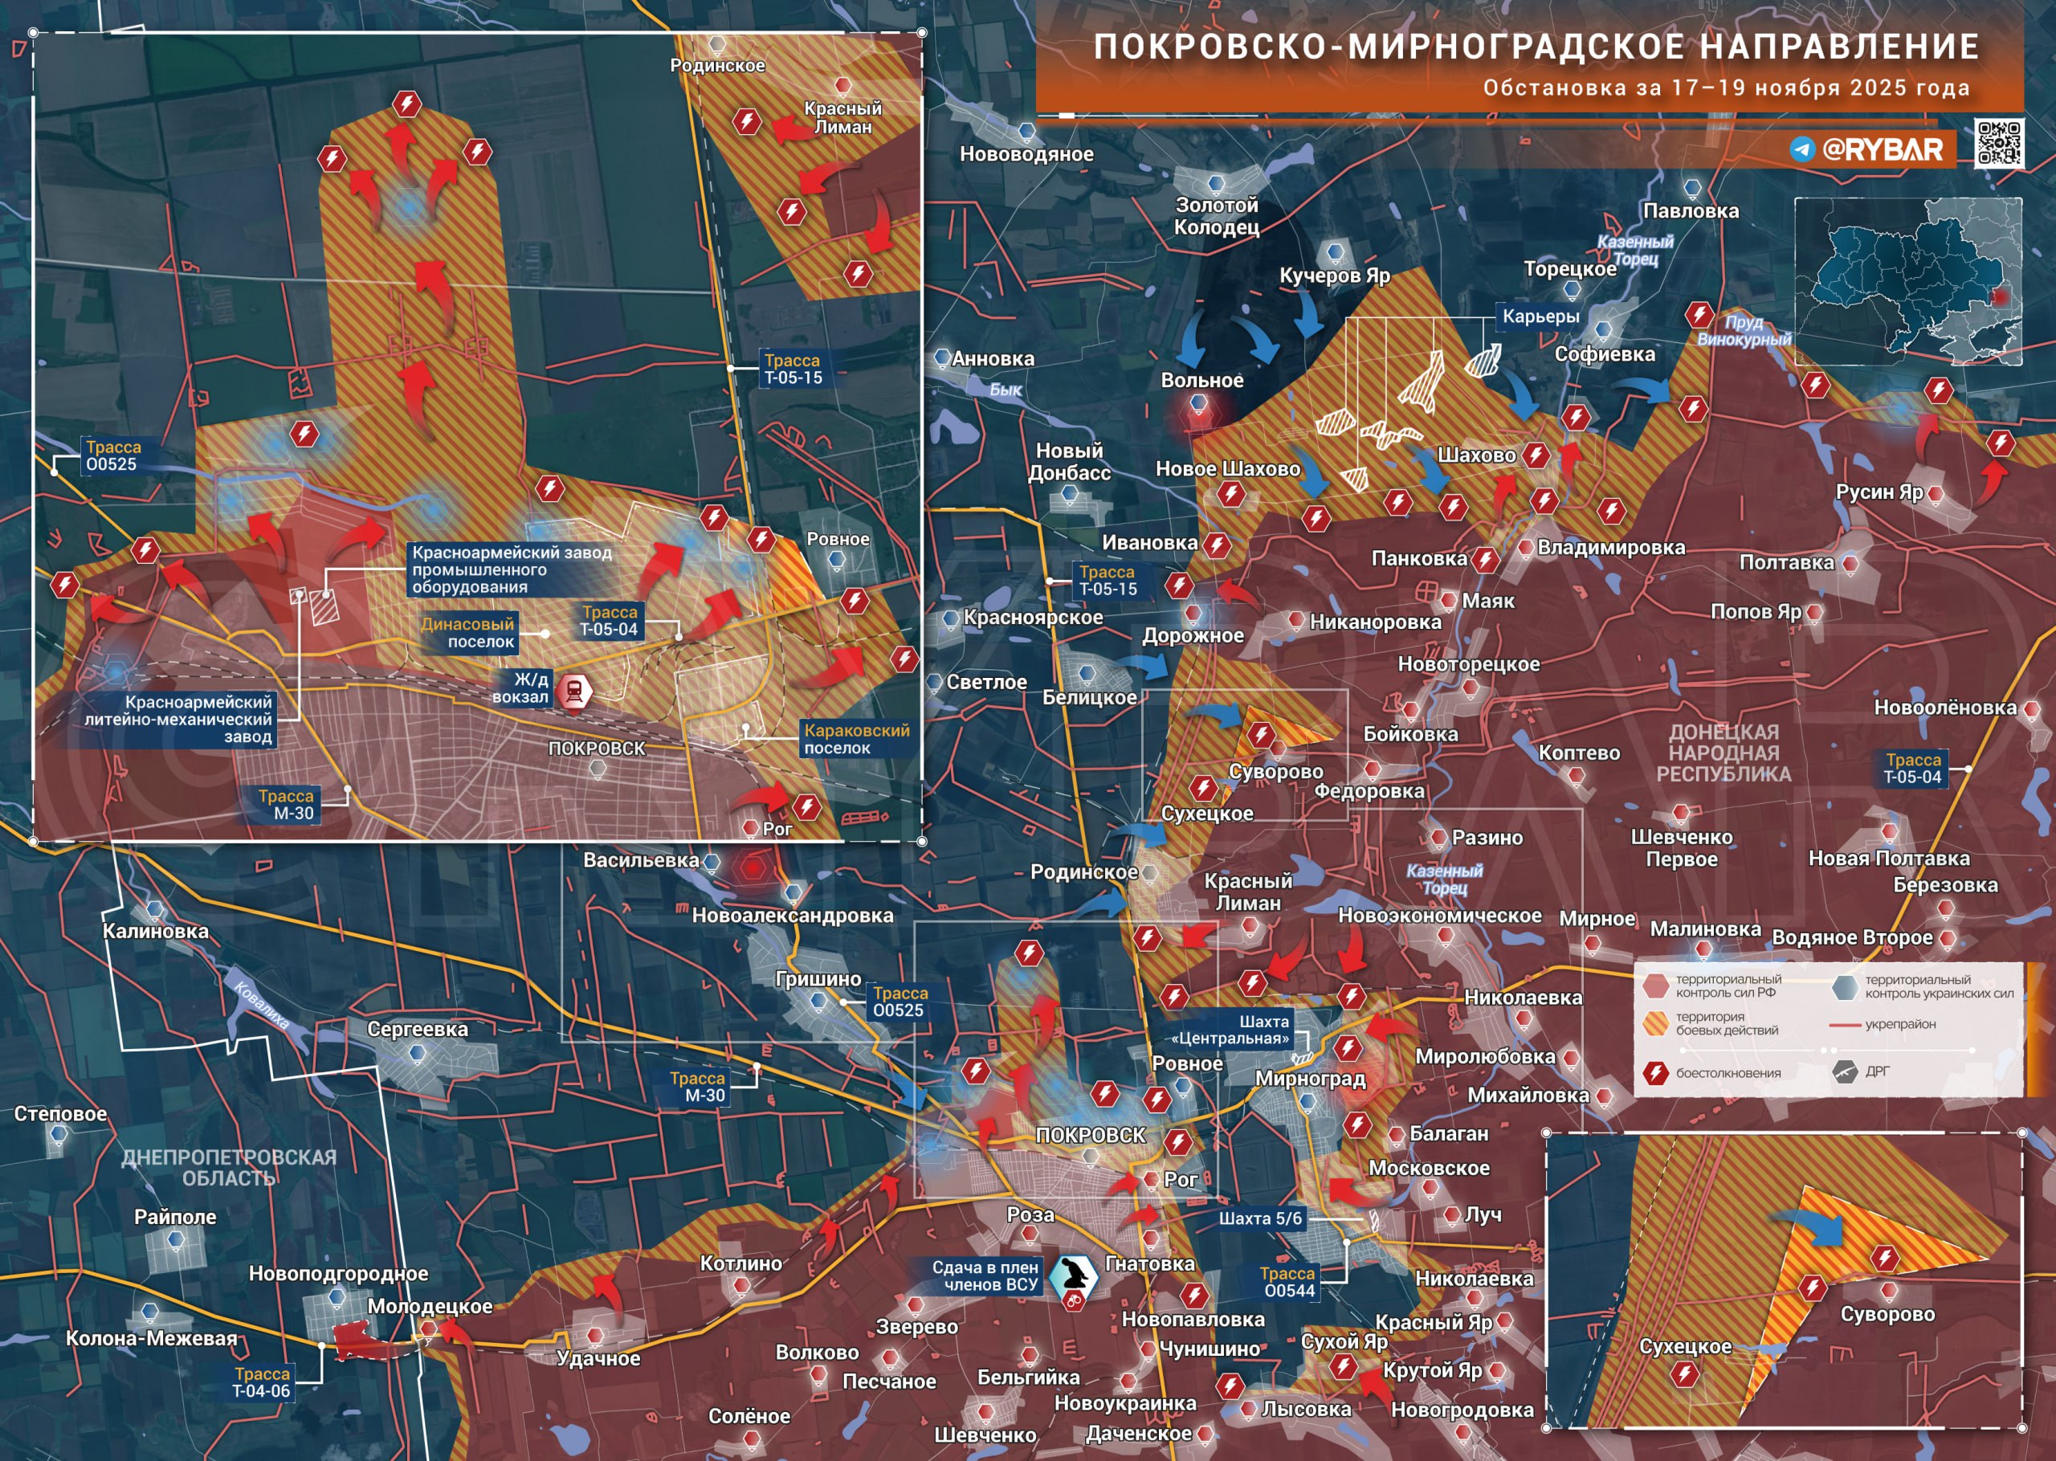The width and height of the screenshot is (2056, 1461).
Task: Open the Ukraine overview mini-map thumbnail
Action: click(x=1908, y=282)
